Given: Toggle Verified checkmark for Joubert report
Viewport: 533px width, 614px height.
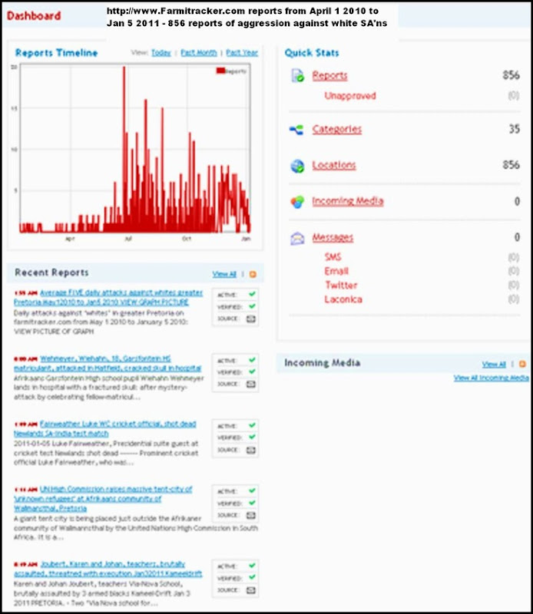Looking at the screenshot, I should pos(252,578).
